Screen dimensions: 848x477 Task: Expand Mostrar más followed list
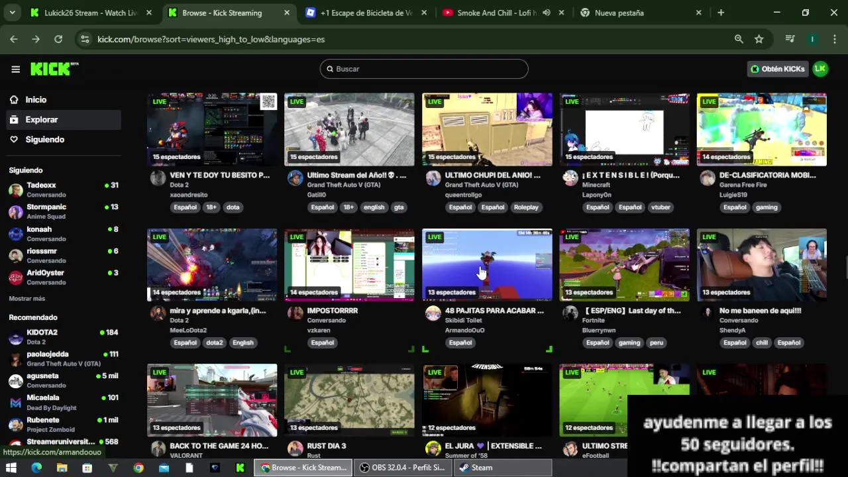pos(27,299)
